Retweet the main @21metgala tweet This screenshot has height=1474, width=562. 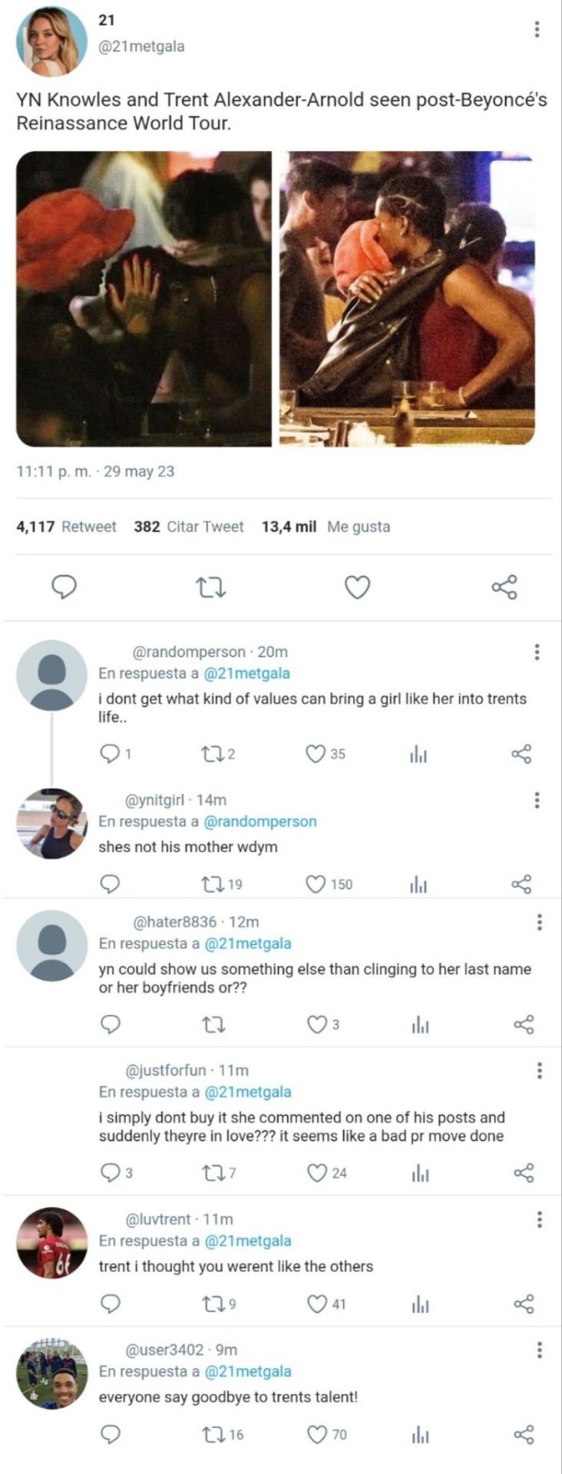[x=210, y=588]
